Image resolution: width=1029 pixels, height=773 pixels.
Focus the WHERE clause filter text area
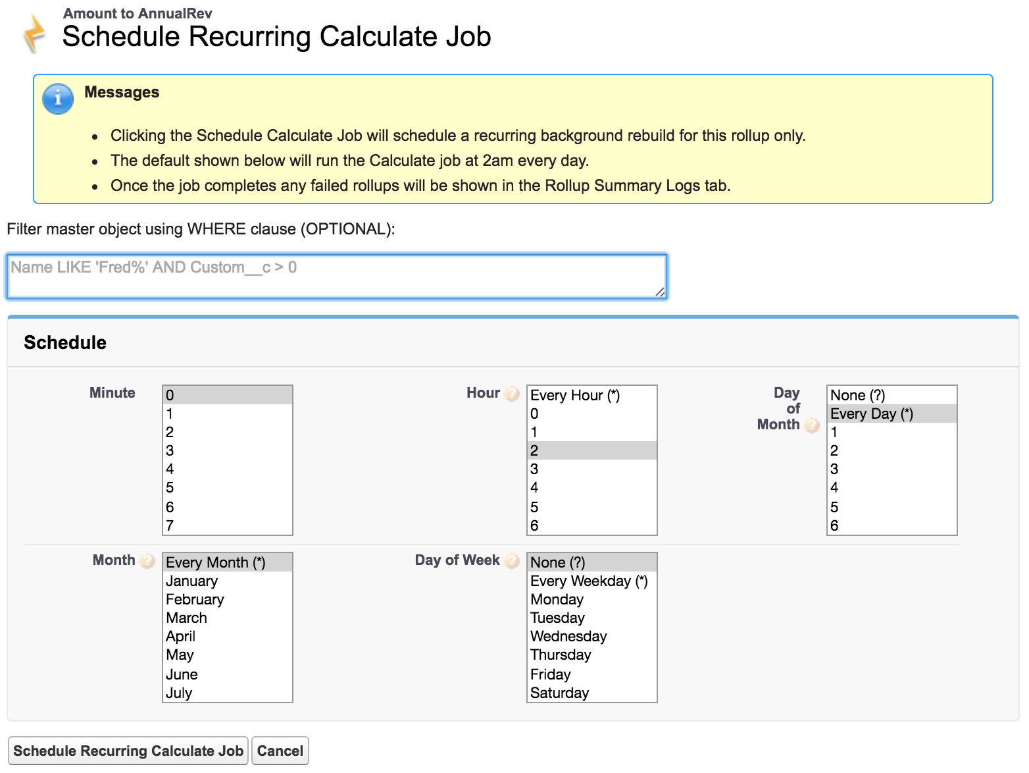(336, 276)
